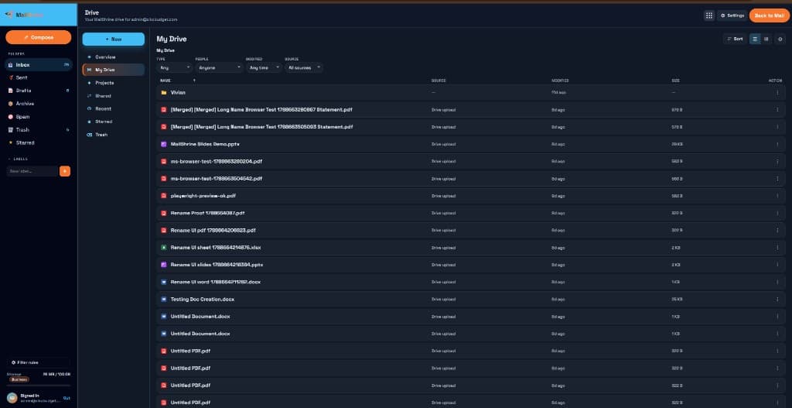This screenshot has height=408, width=792.
Task: Click the docx icon of Rename UI word
Action: tap(164, 282)
